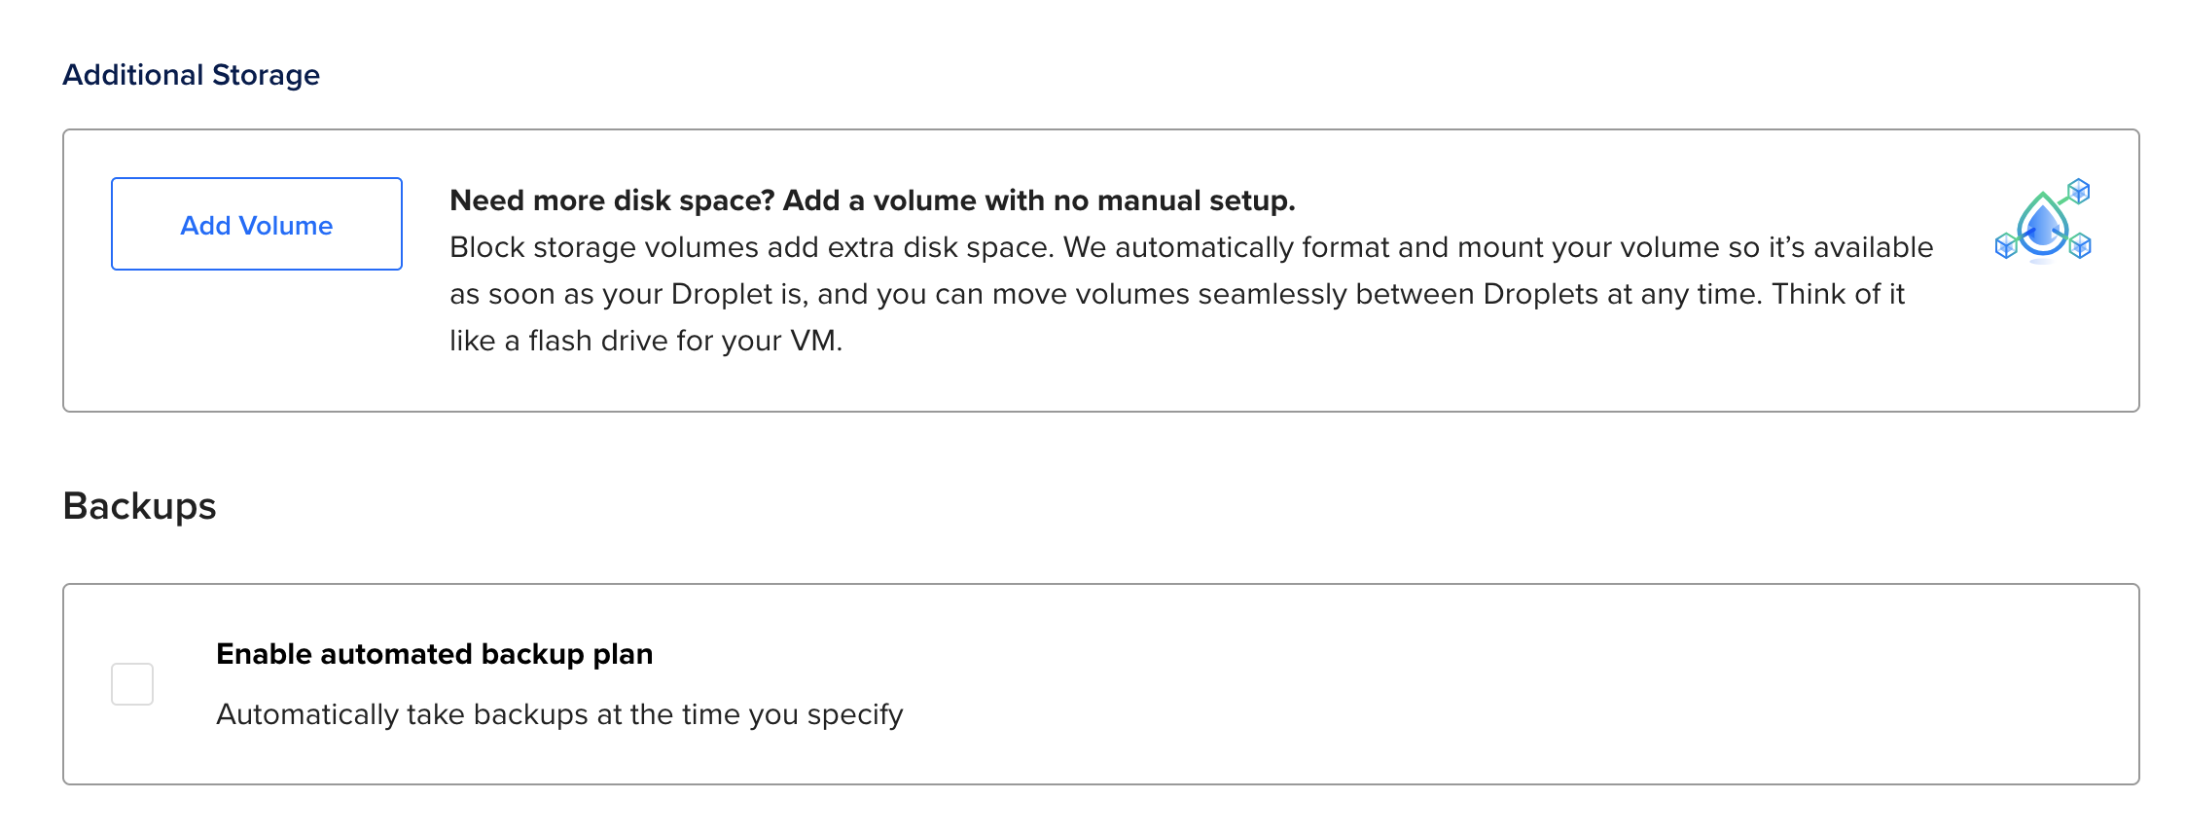Click the "Block storage volumes add extra disk space" sentence
The image size is (2186, 836).
[751, 247]
